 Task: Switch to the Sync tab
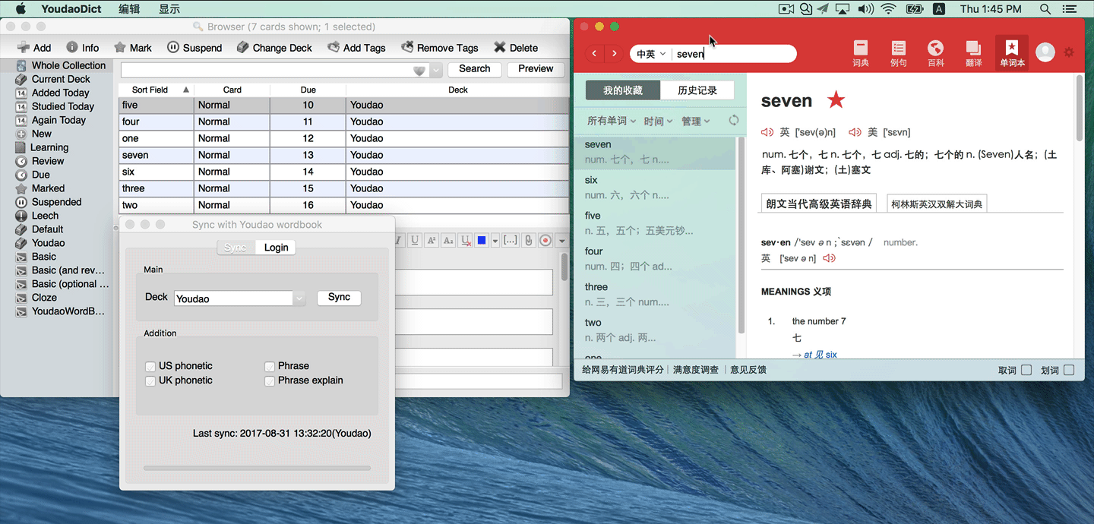coord(236,248)
